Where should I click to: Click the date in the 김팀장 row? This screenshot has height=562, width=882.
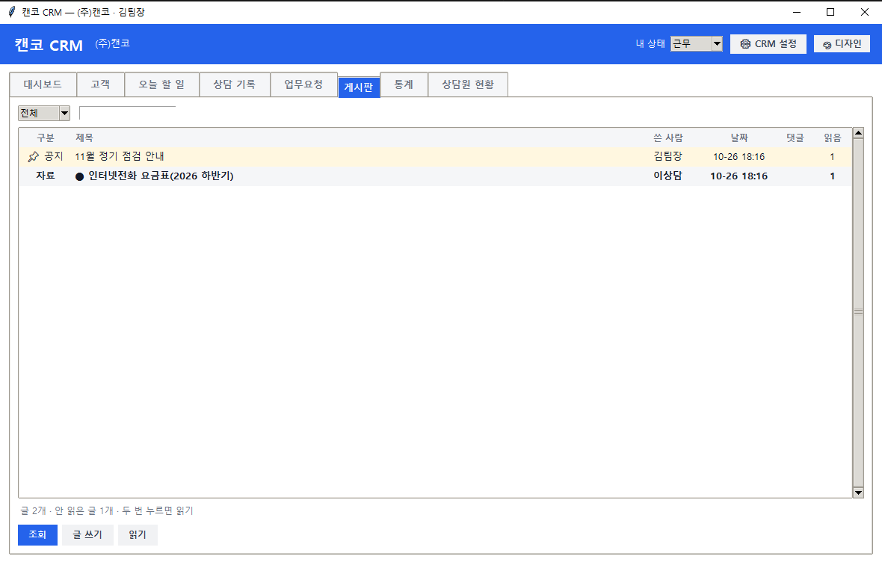tap(739, 157)
